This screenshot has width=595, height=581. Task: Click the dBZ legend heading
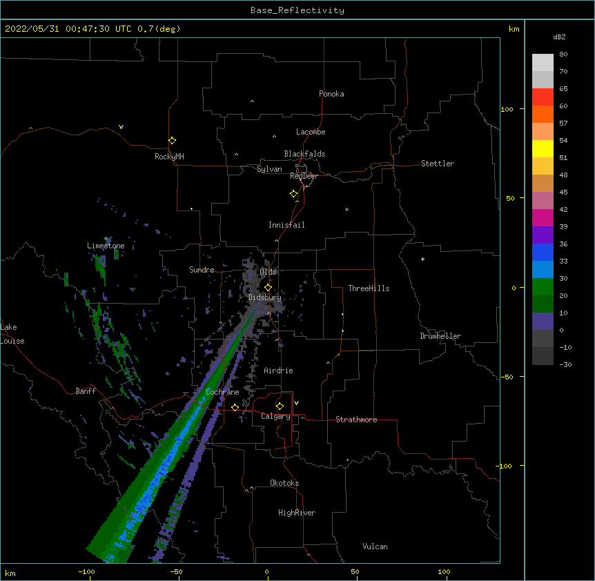click(559, 37)
